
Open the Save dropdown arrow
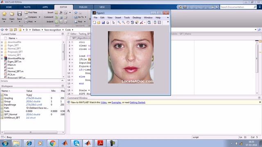(19, 22)
